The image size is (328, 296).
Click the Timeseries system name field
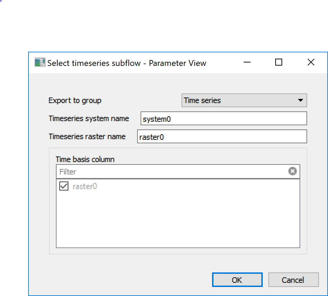coord(224,118)
